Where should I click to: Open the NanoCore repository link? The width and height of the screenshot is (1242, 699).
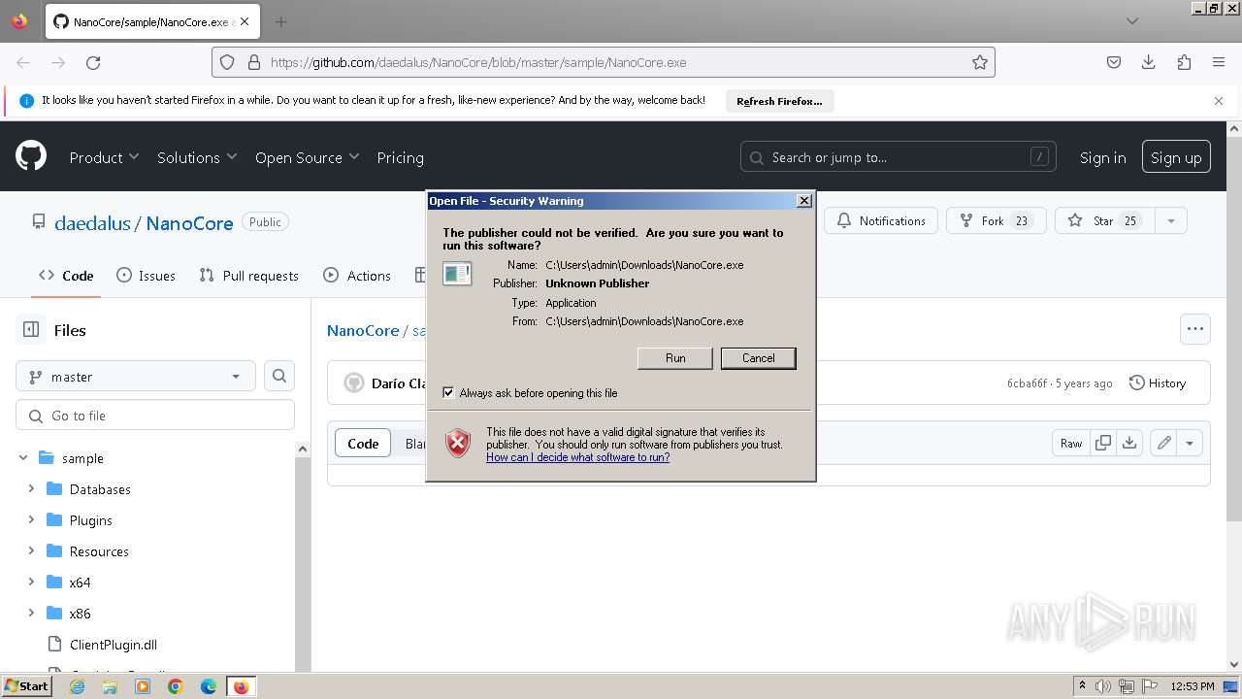[x=189, y=222]
